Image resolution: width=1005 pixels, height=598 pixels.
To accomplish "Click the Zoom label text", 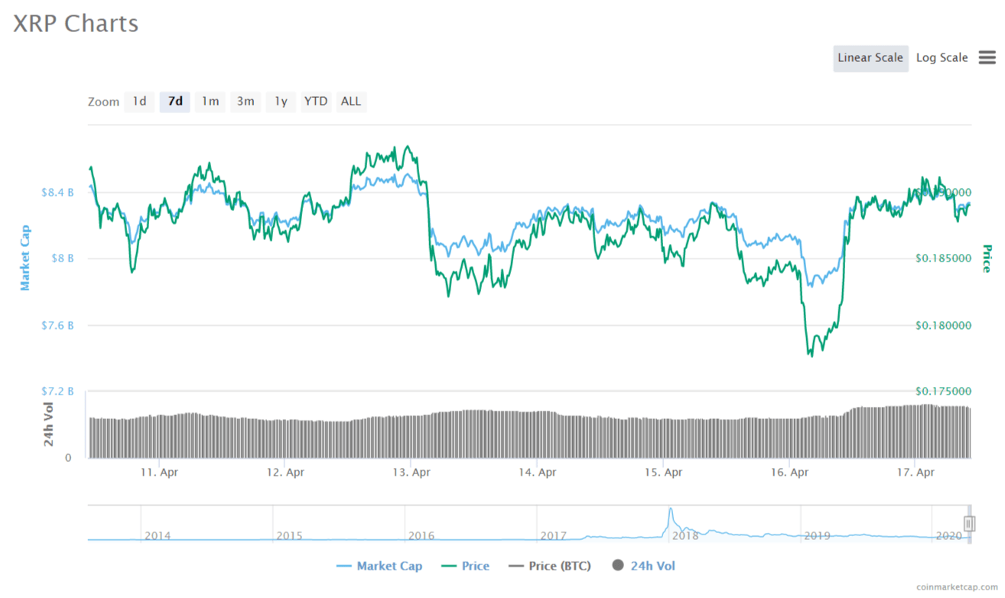I will 103,102.
